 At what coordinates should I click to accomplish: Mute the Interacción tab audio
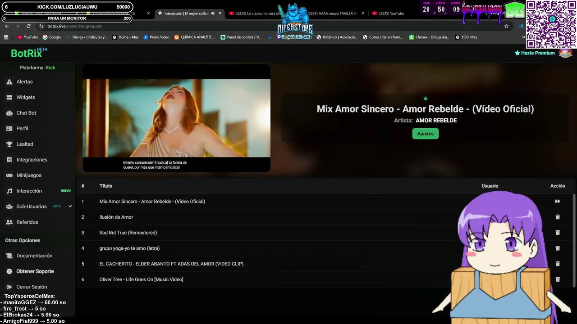213,13
